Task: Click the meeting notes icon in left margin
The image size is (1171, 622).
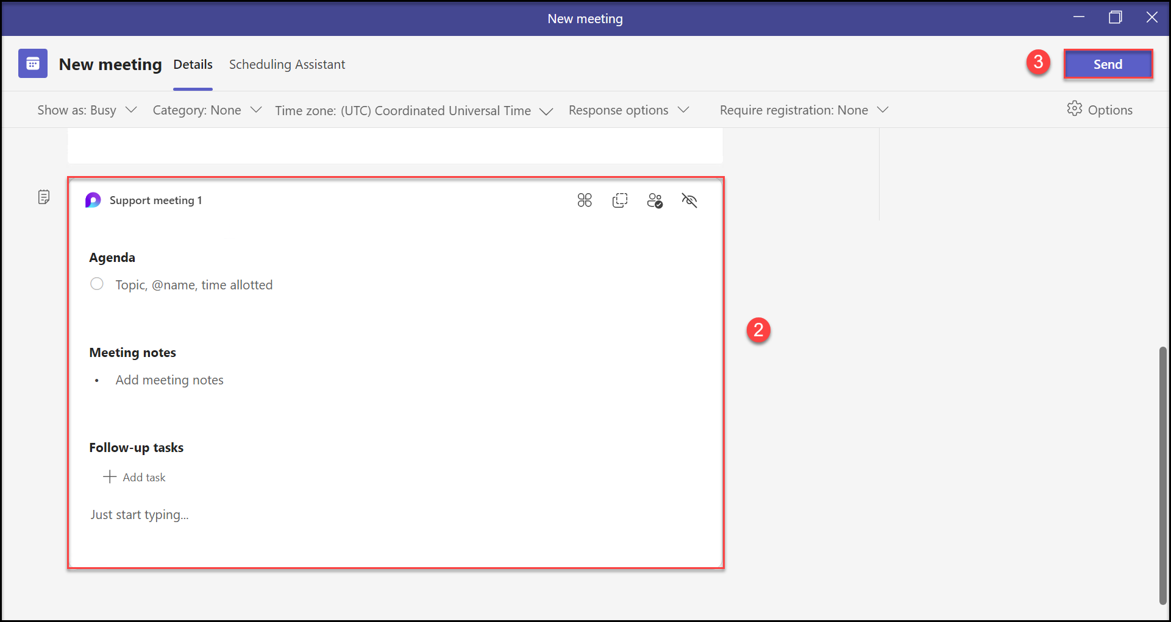Action: (44, 197)
